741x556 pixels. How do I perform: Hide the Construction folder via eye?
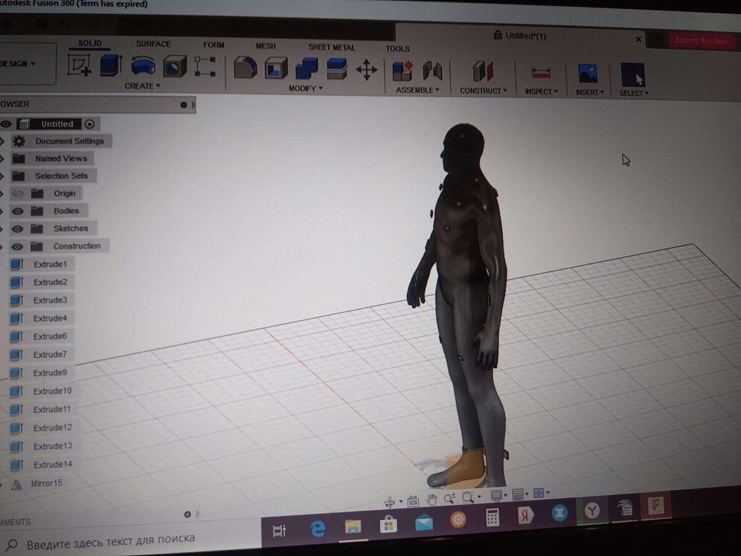[x=17, y=247]
